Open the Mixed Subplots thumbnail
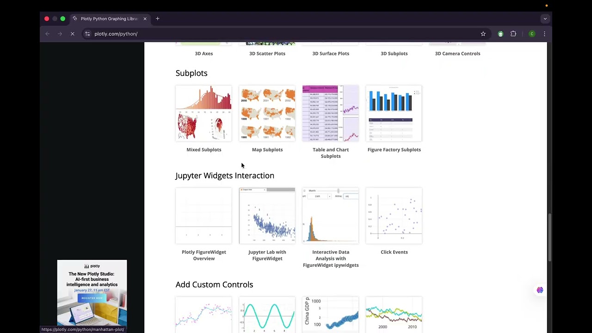 203,113
